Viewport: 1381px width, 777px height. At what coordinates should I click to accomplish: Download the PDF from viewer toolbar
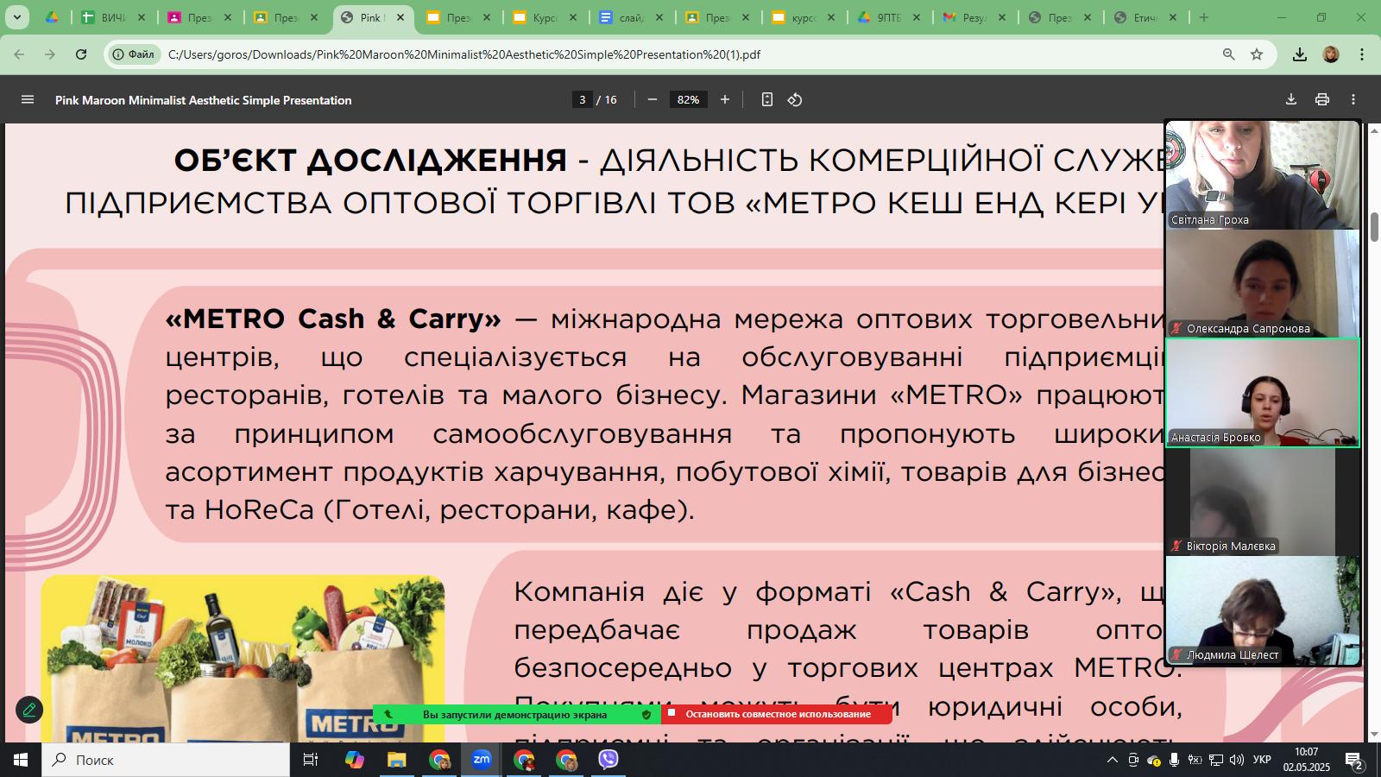tap(1291, 100)
